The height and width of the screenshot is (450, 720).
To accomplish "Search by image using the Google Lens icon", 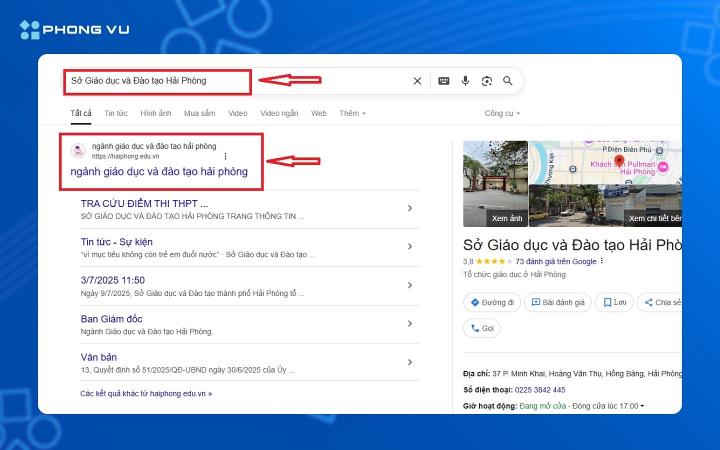I will 487,80.
